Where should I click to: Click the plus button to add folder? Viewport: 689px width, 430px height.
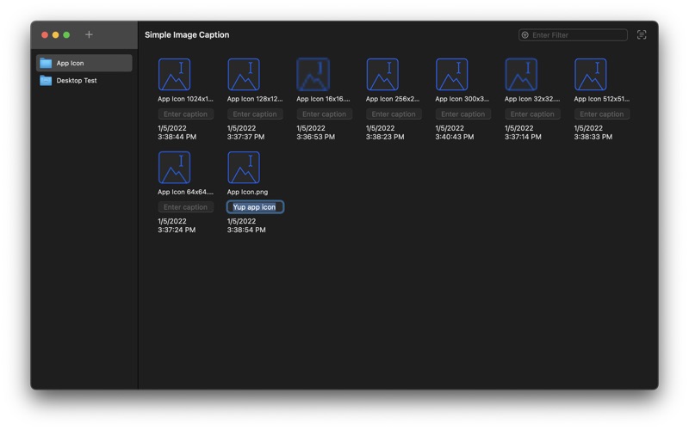[x=89, y=34]
